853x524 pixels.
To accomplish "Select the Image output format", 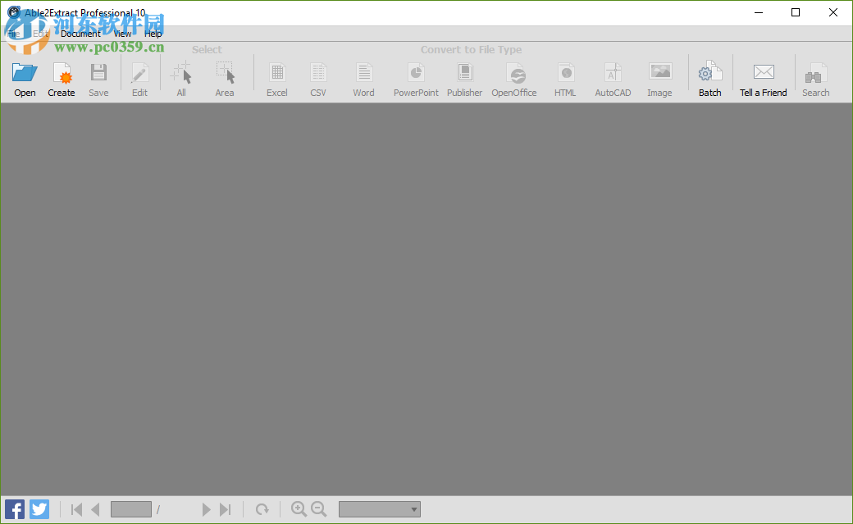I will (659, 78).
